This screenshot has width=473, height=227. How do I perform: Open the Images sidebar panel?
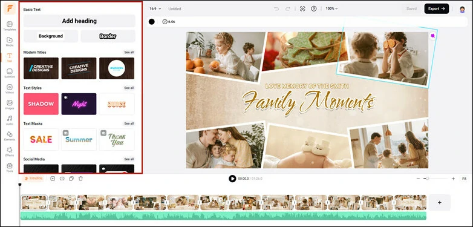(10, 105)
